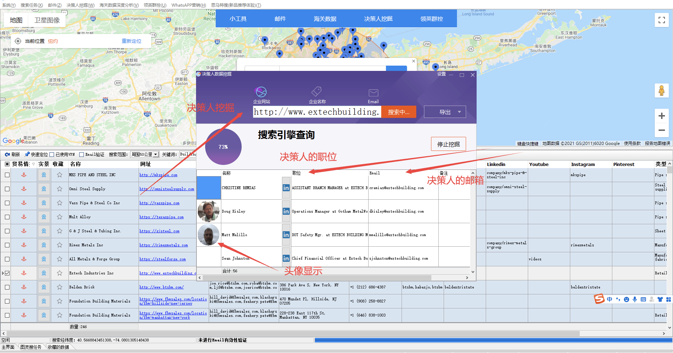Enable the Email验证 checkbox
This screenshot has height=353, width=673.
point(82,154)
